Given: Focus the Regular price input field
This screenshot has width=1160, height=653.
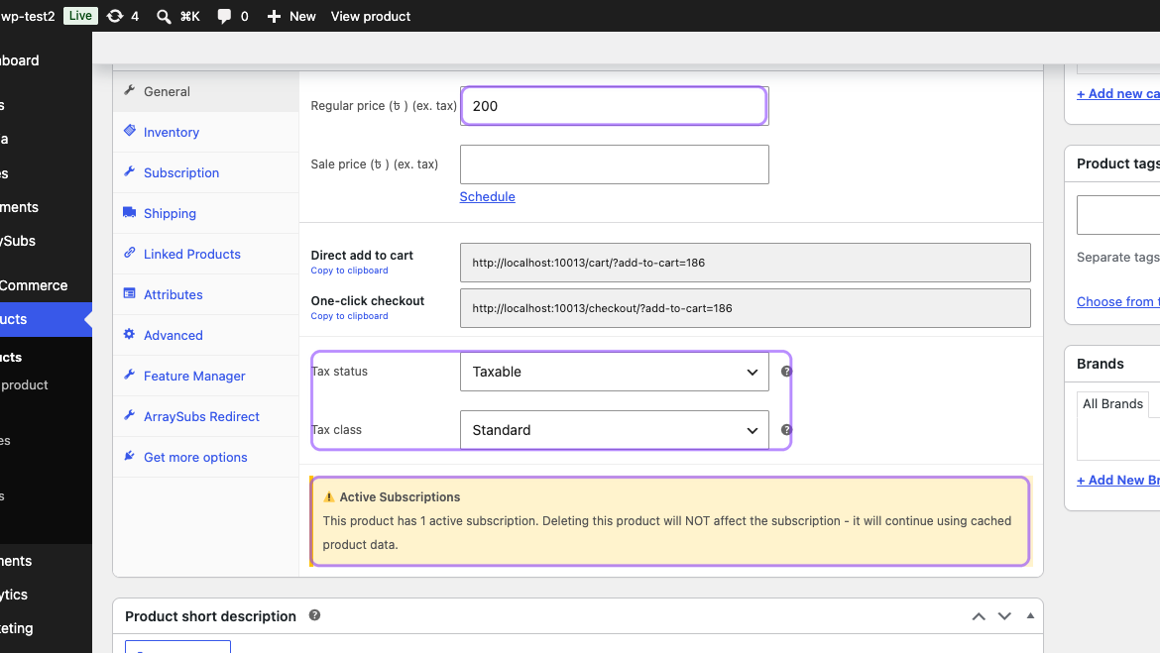Looking at the screenshot, I should [x=614, y=106].
